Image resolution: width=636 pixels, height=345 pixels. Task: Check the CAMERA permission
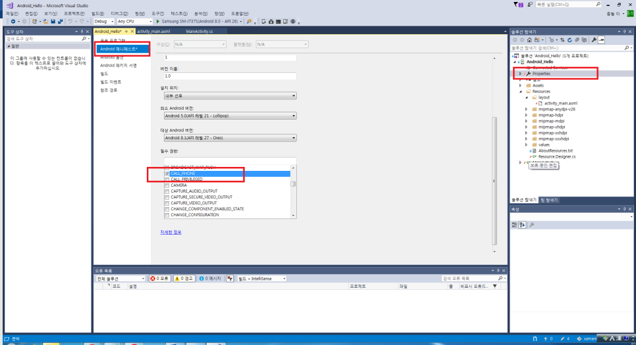167,185
